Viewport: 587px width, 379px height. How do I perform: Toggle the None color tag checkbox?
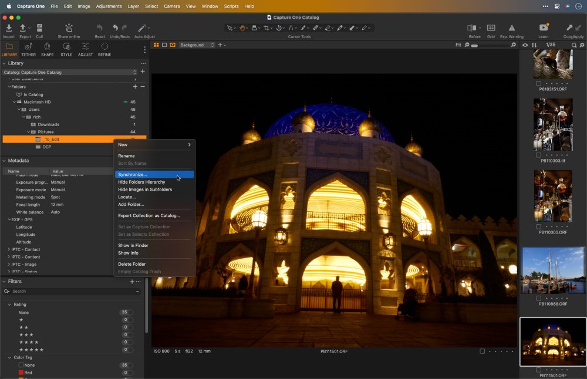(21, 365)
